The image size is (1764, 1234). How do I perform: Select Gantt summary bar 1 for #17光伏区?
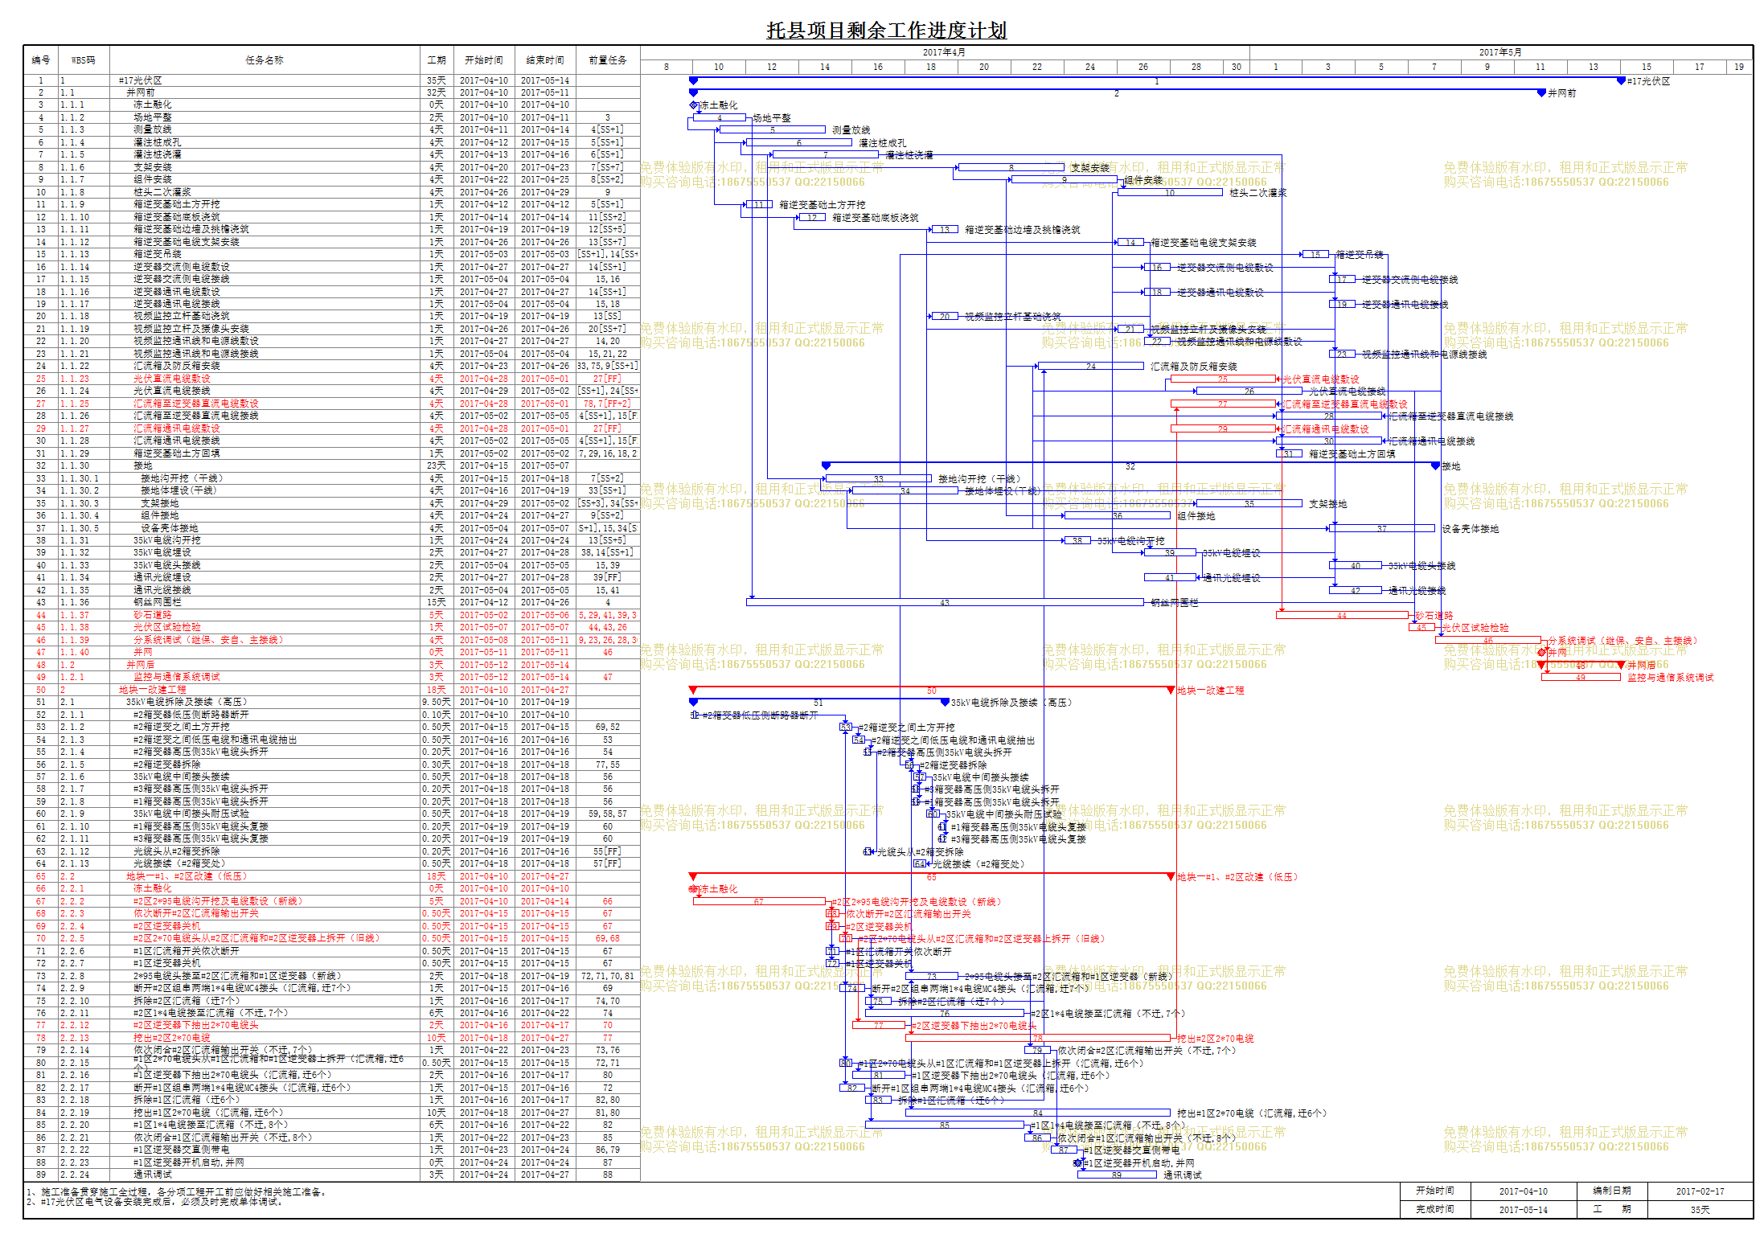pyautogui.click(x=1157, y=80)
